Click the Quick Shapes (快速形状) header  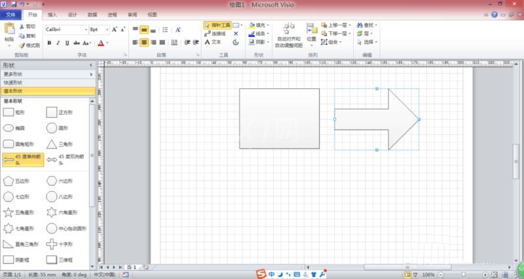pyautogui.click(x=48, y=83)
